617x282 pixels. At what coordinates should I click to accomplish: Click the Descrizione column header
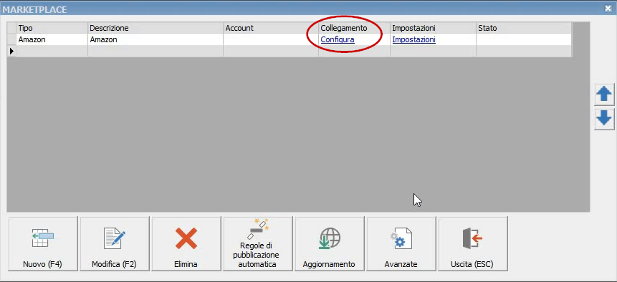pos(156,29)
